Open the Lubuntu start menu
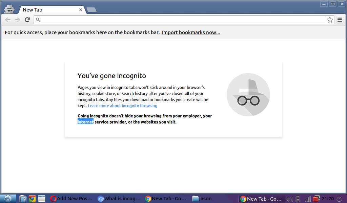The width and height of the screenshot is (347, 203). tap(8, 199)
